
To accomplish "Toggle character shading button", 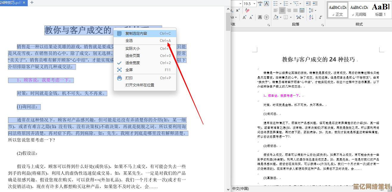I will [x=260, y=18].
